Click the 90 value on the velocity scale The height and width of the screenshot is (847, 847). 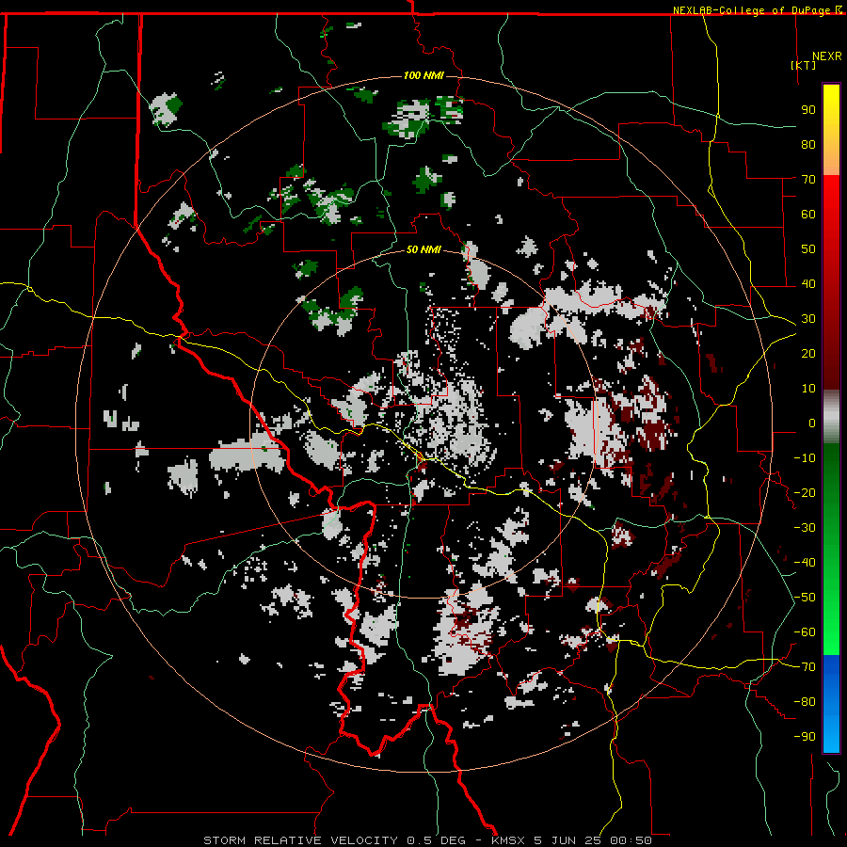click(x=808, y=110)
